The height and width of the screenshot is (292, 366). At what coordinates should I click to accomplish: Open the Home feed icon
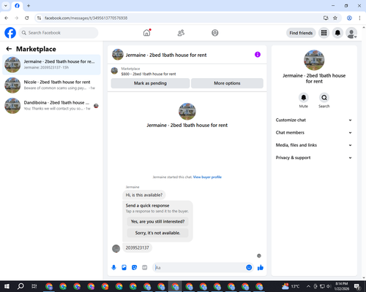point(146,33)
